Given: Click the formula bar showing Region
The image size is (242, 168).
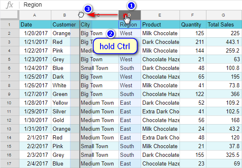Looking at the screenshot, I should 130,5.
